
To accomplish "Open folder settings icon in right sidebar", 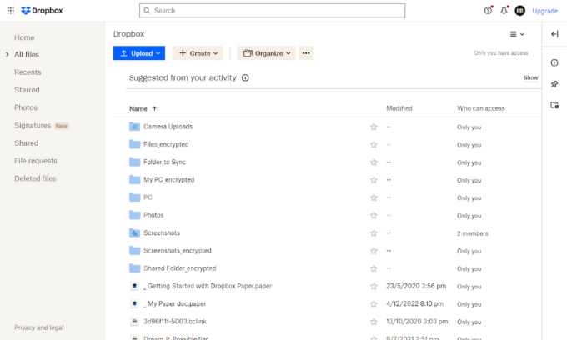I will pyautogui.click(x=554, y=105).
